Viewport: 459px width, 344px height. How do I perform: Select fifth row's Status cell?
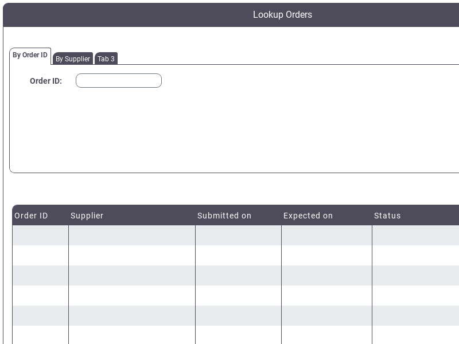point(415,315)
